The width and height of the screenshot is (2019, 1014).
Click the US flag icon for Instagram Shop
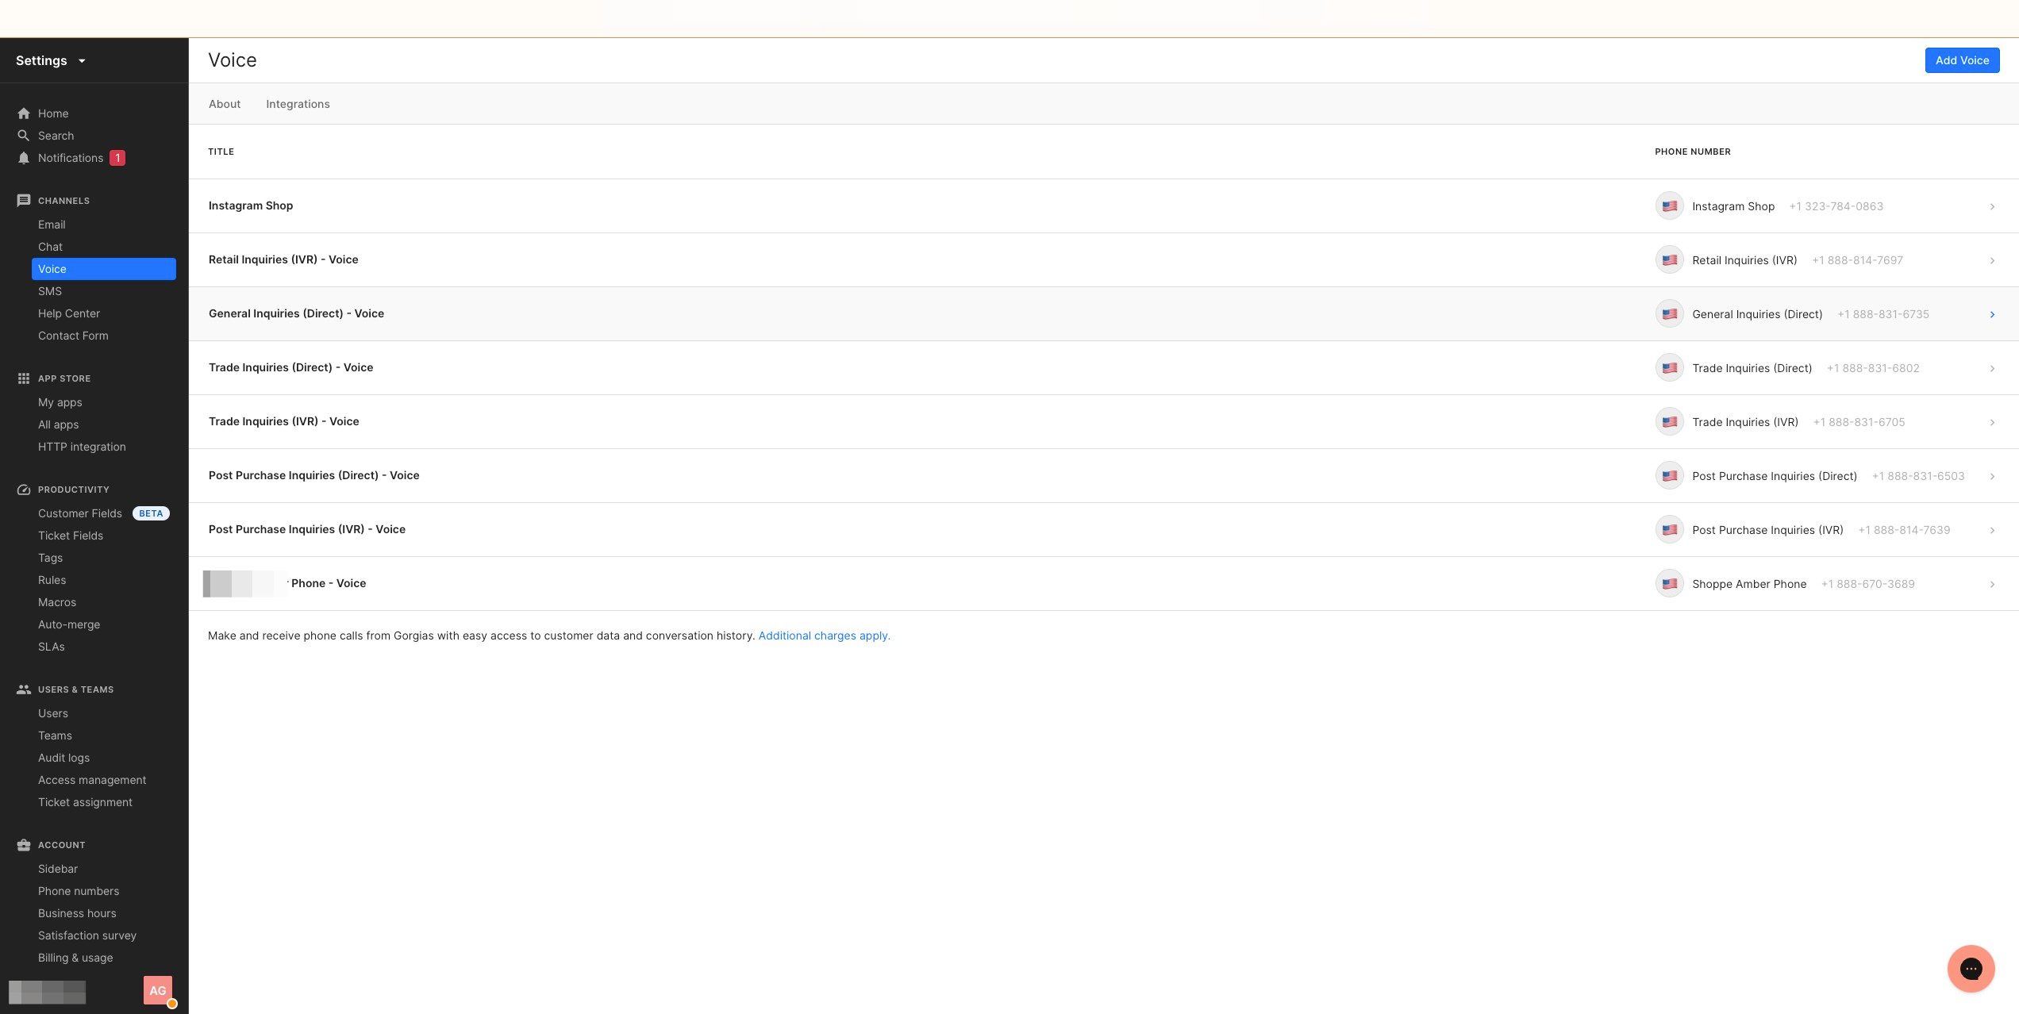(1670, 206)
